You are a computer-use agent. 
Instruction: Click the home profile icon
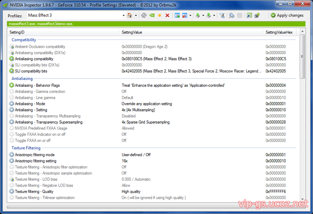click(130, 15)
